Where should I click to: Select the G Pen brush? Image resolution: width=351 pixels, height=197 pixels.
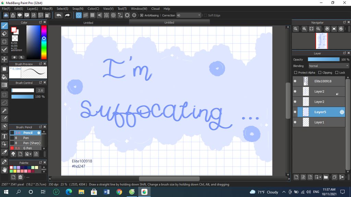[x=25, y=148]
